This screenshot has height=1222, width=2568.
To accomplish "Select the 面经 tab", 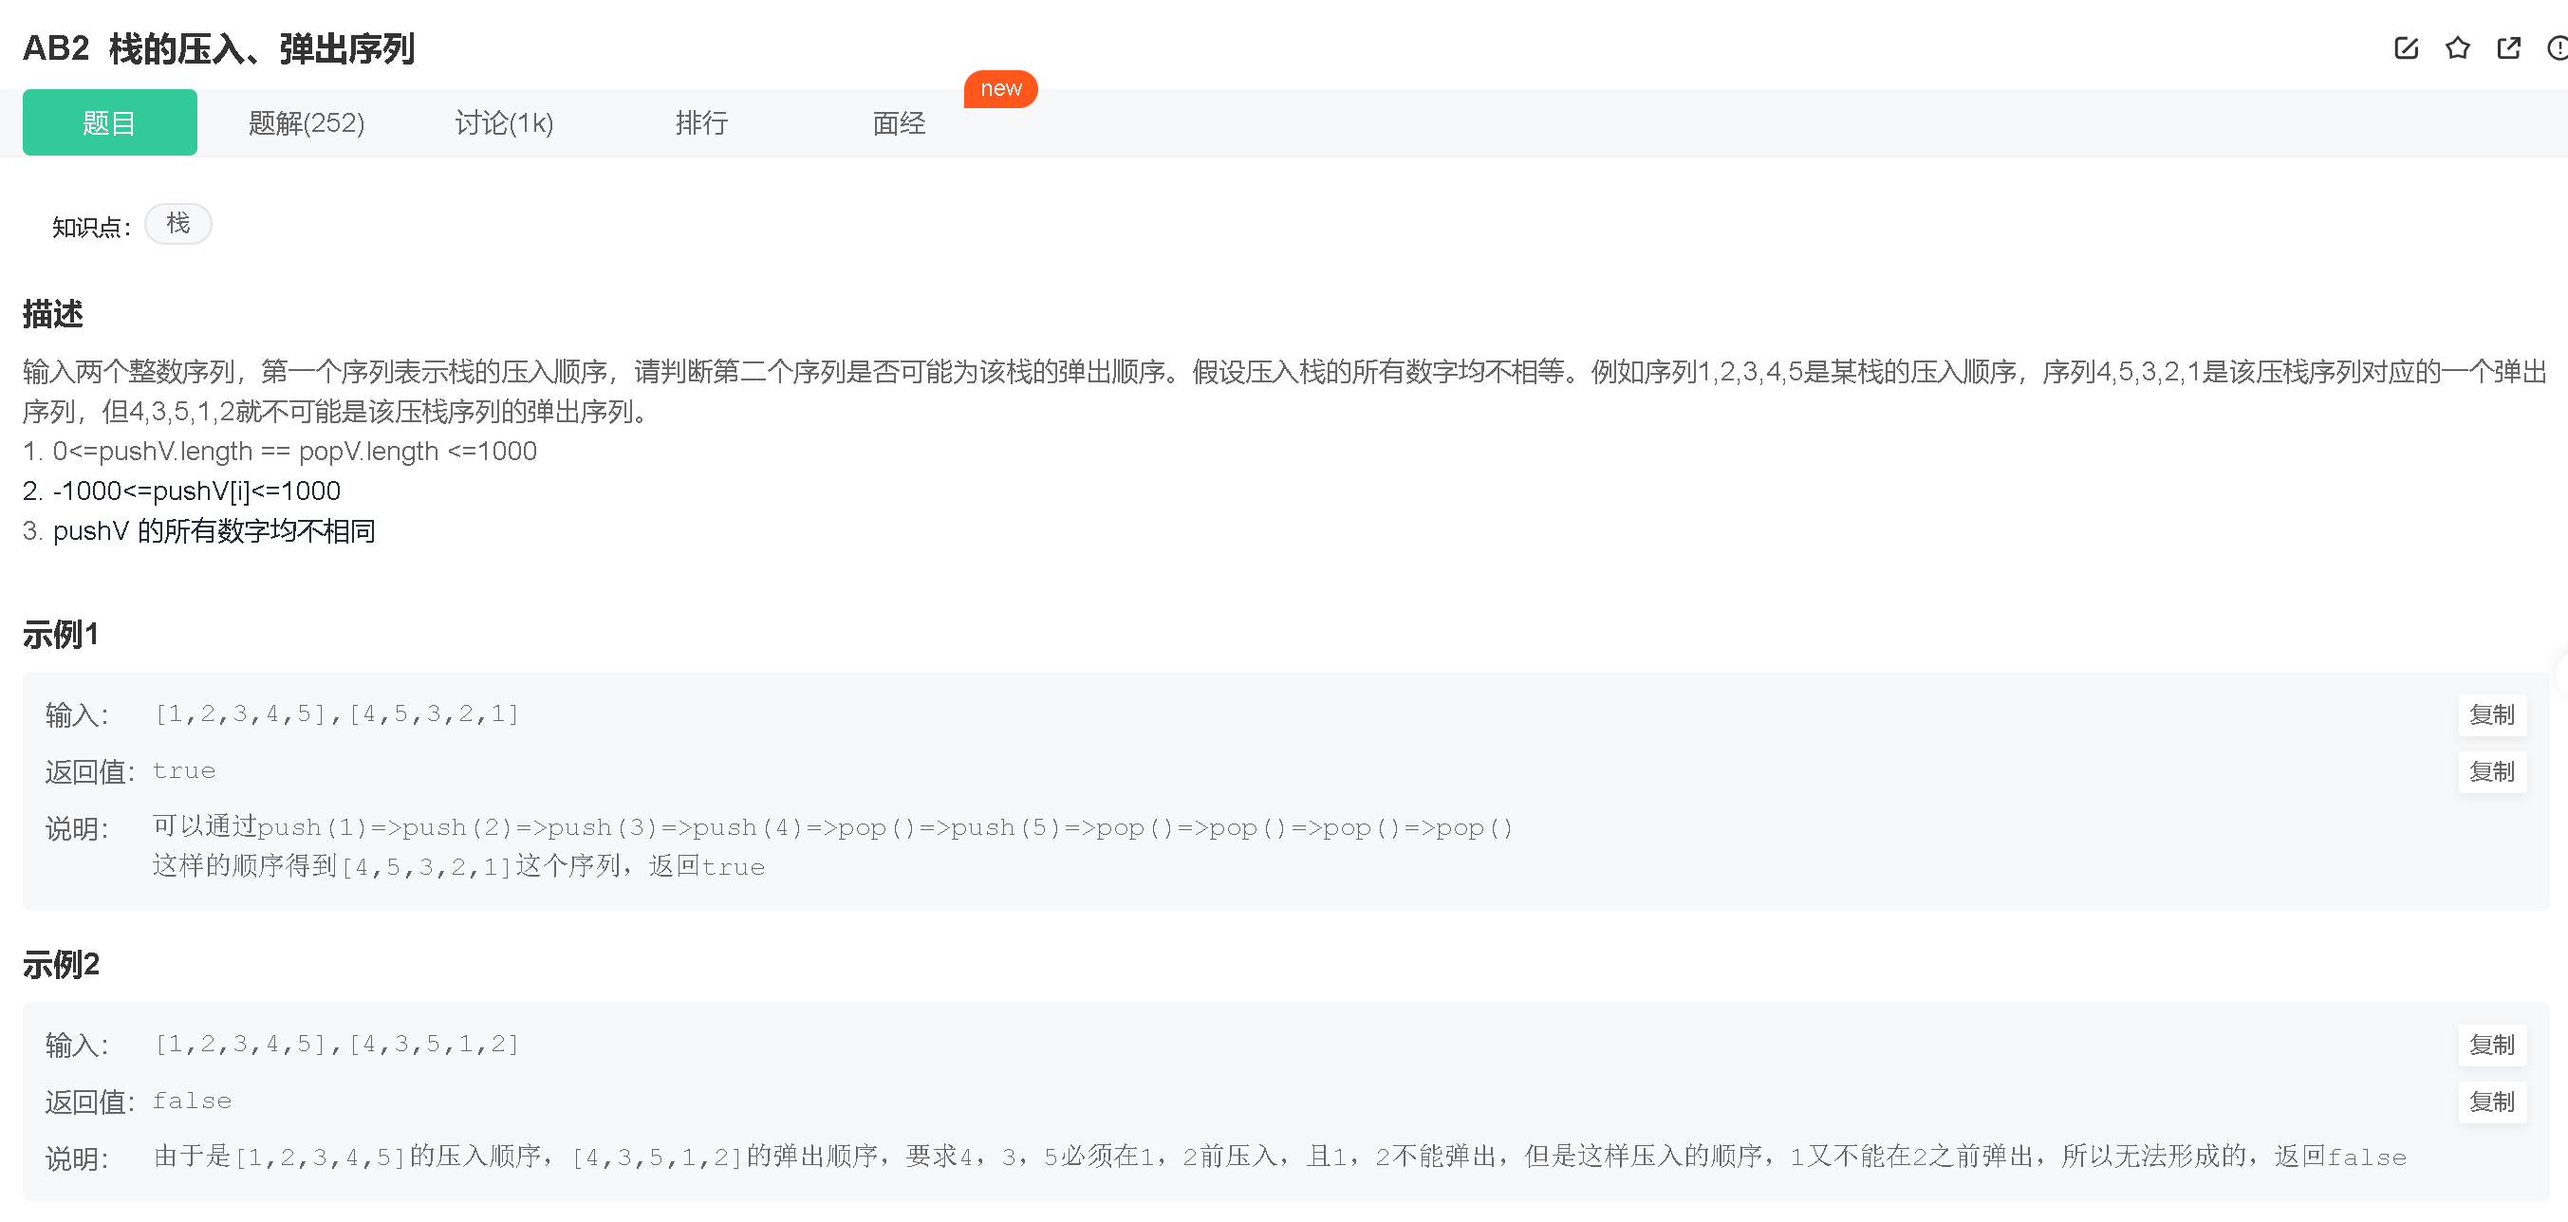I will pos(898,122).
